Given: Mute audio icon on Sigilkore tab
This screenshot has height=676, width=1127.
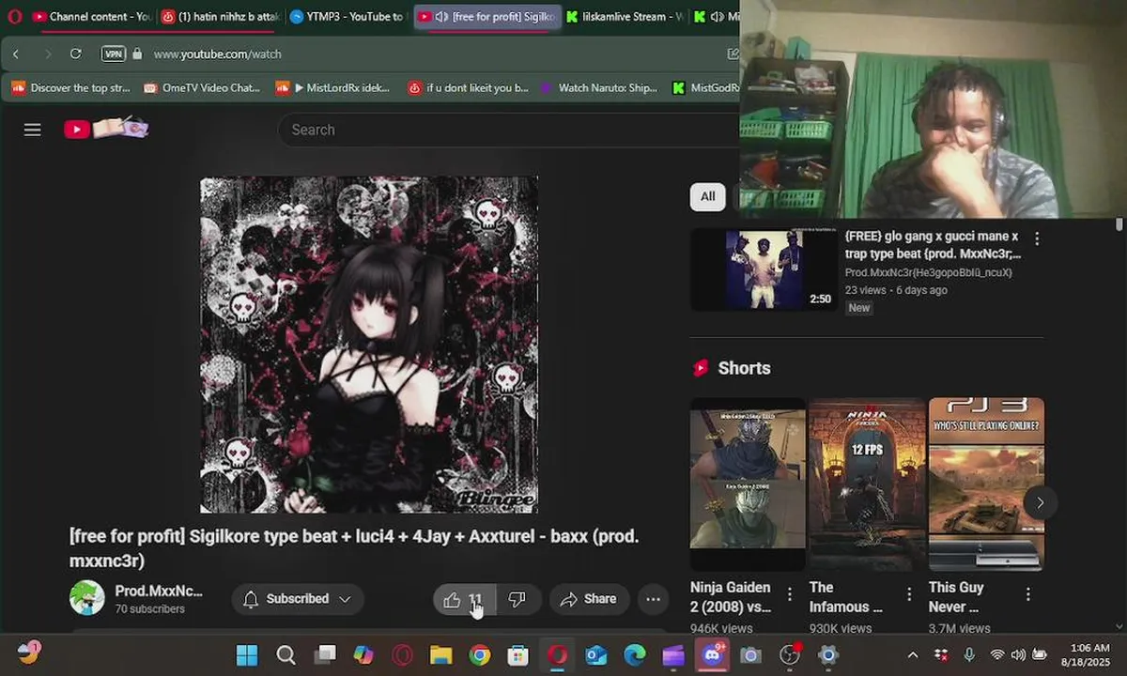Looking at the screenshot, I should (441, 17).
